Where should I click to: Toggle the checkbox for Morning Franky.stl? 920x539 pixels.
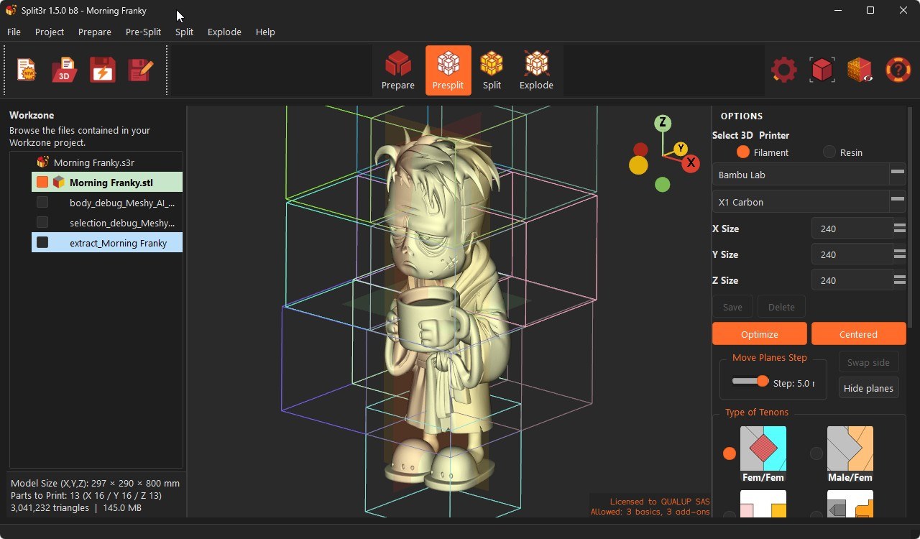click(x=42, y=183)
